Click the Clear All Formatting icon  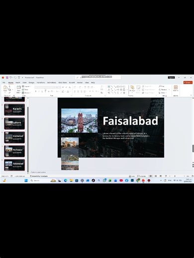(x=70, y=87)
